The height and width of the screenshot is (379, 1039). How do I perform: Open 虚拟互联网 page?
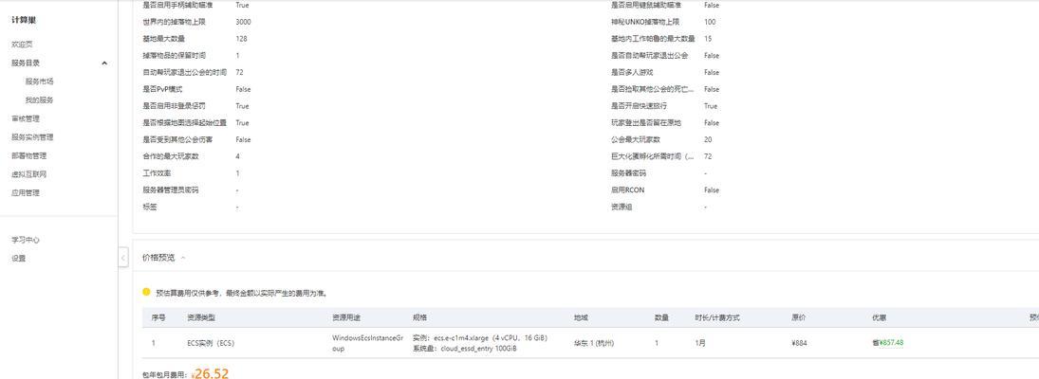(29, 174)
